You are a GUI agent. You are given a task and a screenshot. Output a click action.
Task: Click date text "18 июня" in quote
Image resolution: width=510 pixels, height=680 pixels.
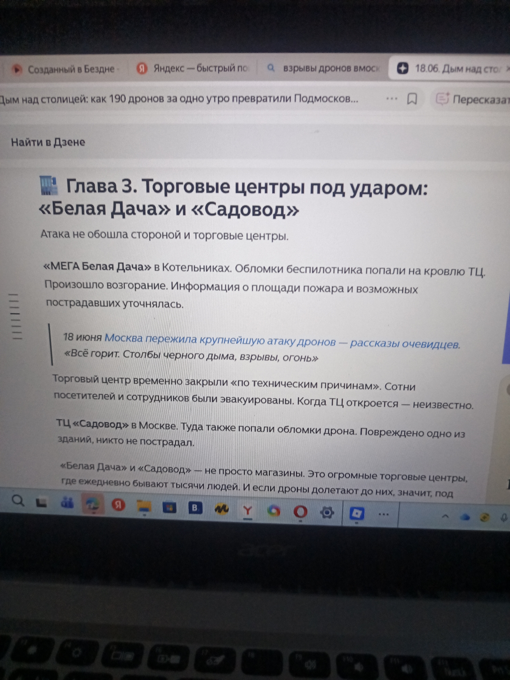[x=83, y=337]
